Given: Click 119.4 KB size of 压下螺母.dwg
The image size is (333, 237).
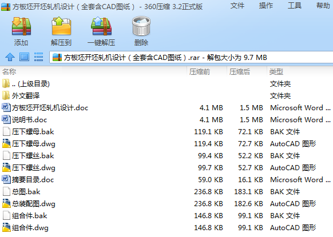Looking at the screenshot, I should pos(208,144).
